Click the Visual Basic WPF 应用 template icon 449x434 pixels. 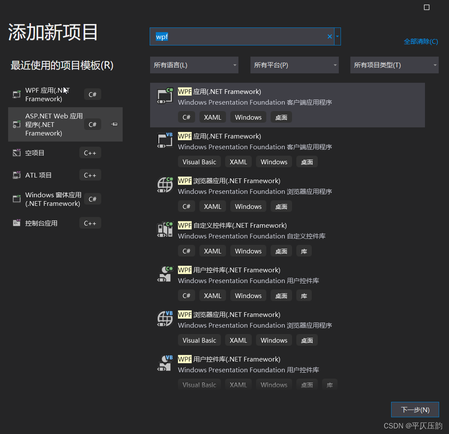tap(165, 140)
